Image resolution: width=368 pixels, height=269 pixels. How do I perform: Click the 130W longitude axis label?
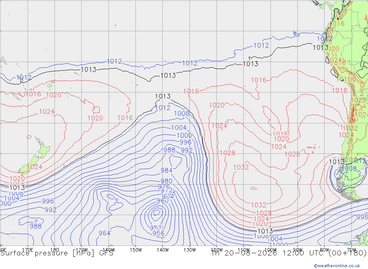pyautogui.click(x=190, y=250)
